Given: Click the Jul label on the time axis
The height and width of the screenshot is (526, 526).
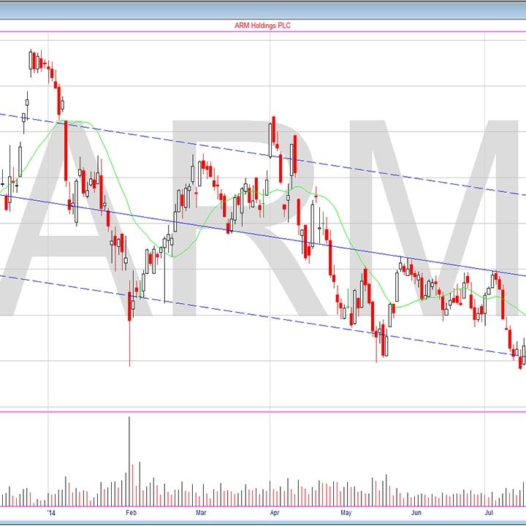Looking at the screenshot, I should tap(488, 513).
